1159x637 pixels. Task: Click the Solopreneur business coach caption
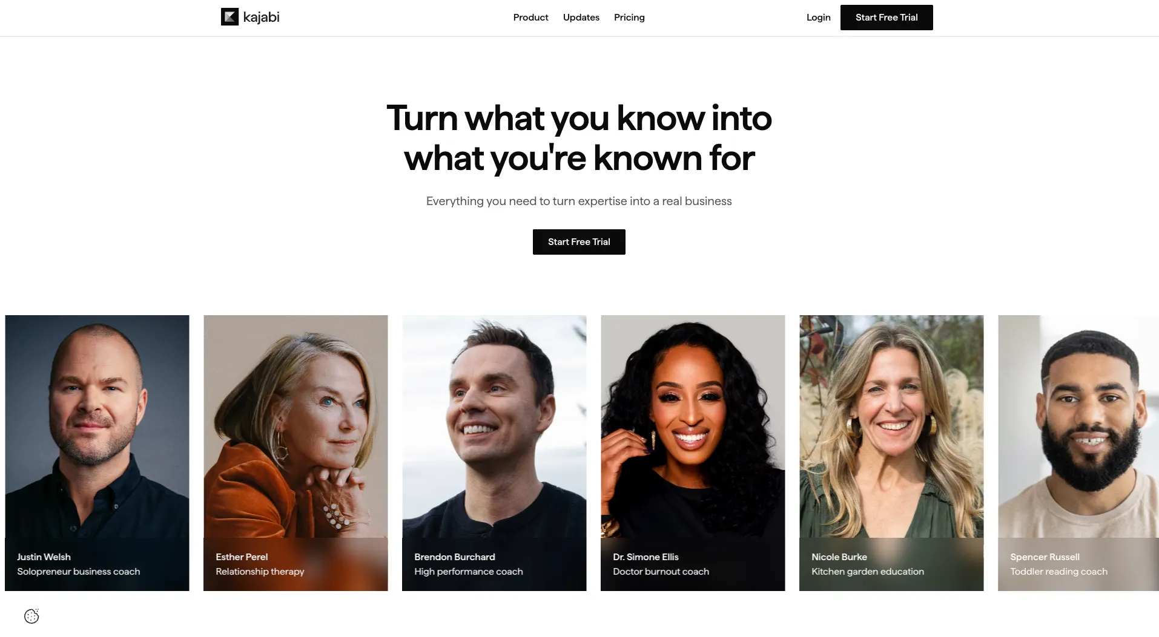pyautogui.click(x=78, y=572)
